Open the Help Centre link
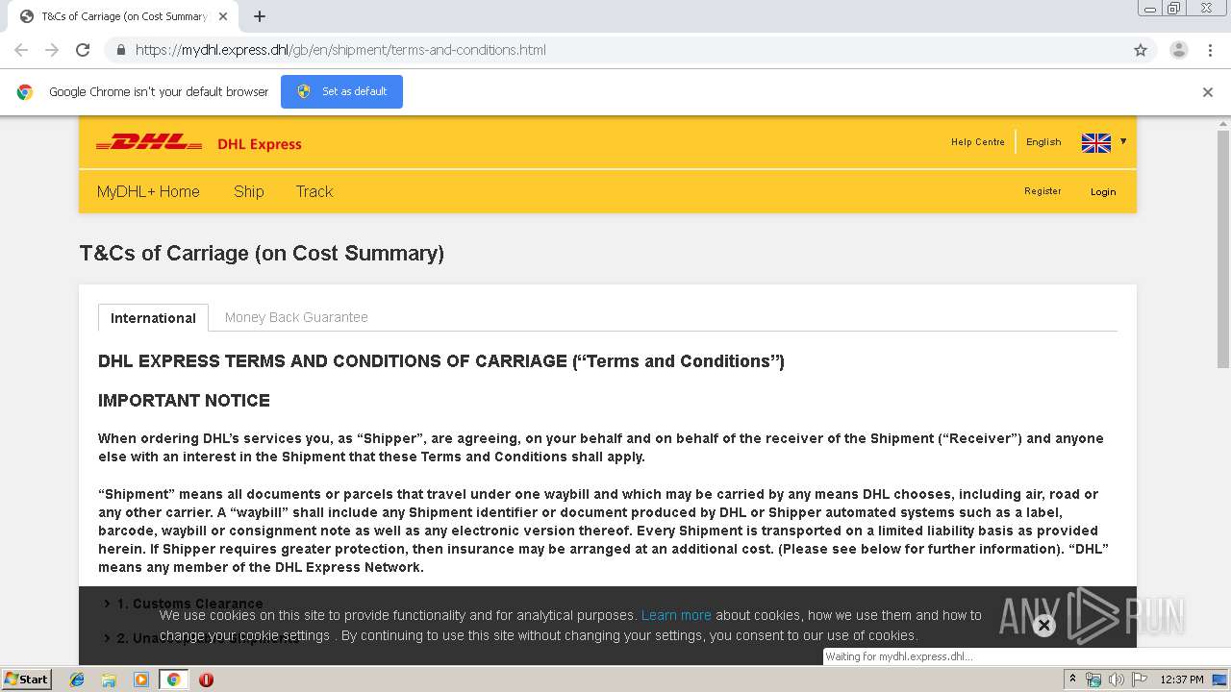This screenshot has height=692, width=1231. (x=977, y=142)
